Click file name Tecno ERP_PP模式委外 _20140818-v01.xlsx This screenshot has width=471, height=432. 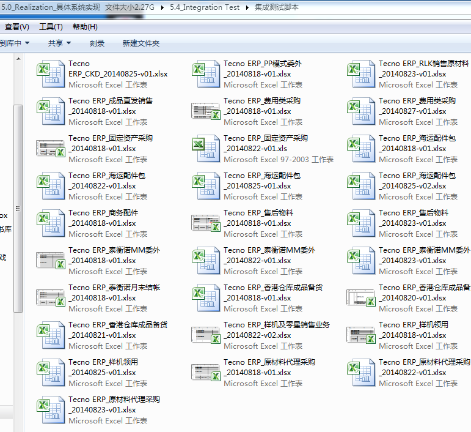click(263, 69)
